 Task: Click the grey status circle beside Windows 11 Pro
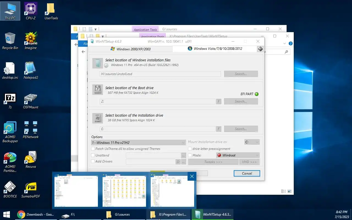106,65
